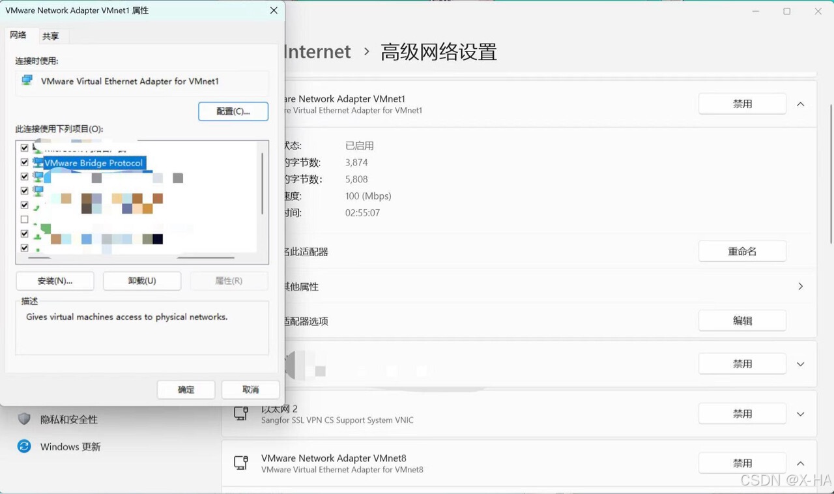The height and width of the screenshot is (494, 834).
Task: Go back to Internet breadcrumb in Settings
Action: click(317, 51)
